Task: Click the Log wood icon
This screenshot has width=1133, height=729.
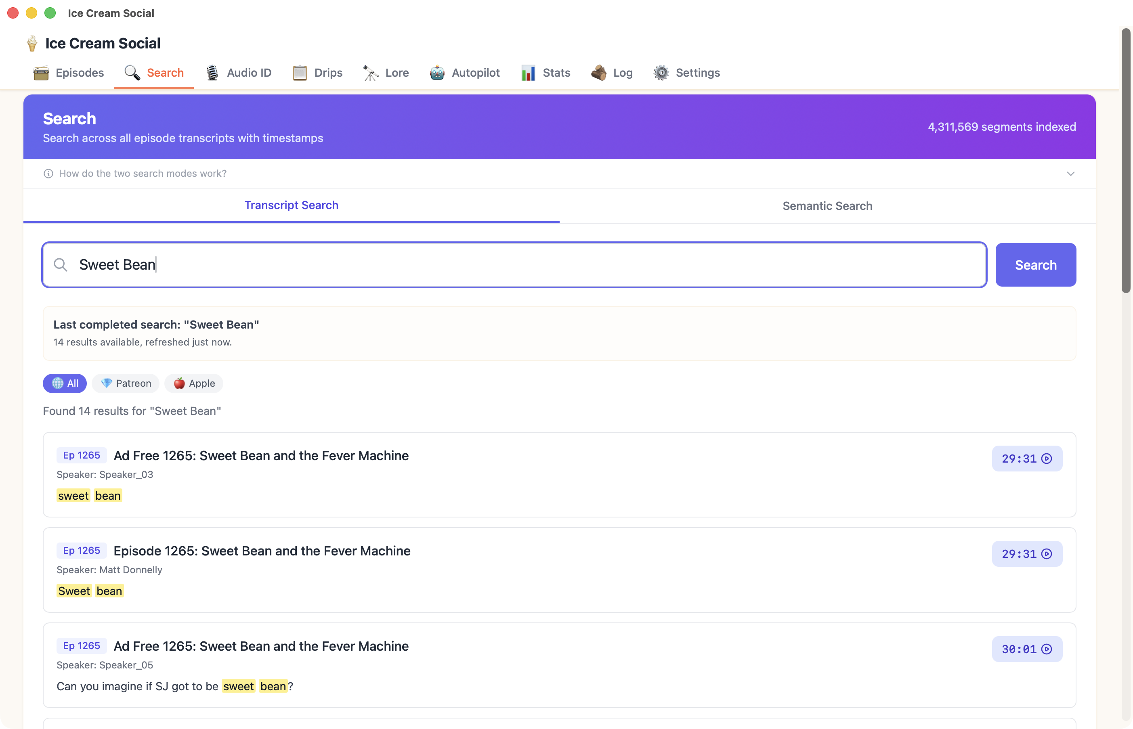Action: (x=599, y=73)
